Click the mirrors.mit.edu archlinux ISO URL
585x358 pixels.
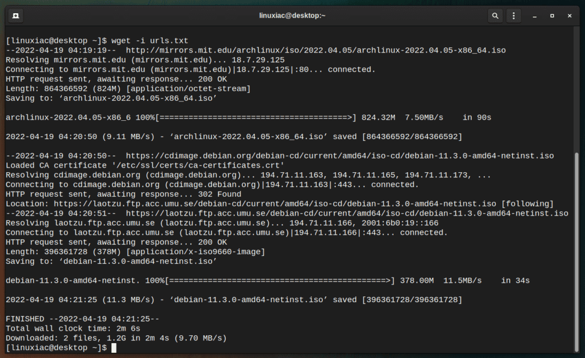[315, 50]
